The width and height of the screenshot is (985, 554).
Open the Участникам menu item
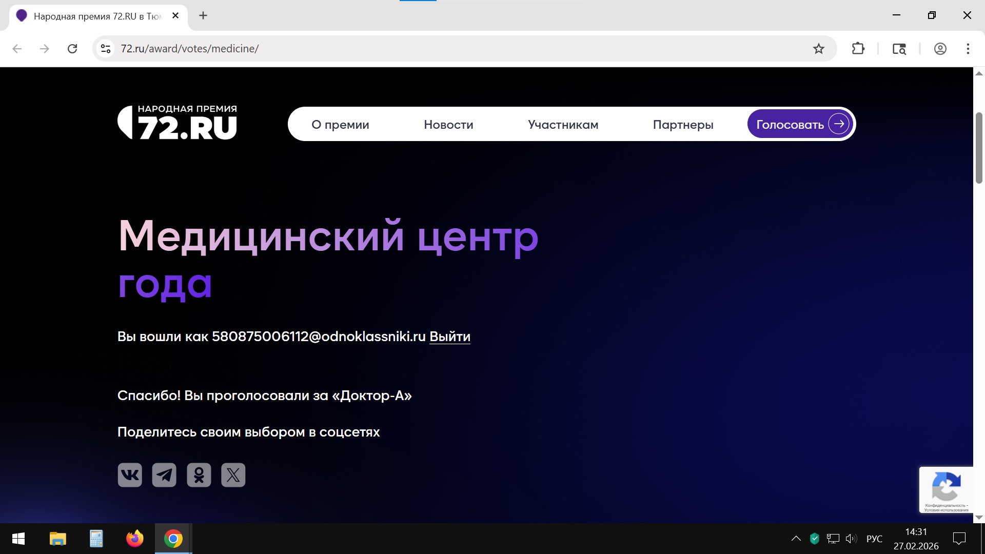pos(563,125)
